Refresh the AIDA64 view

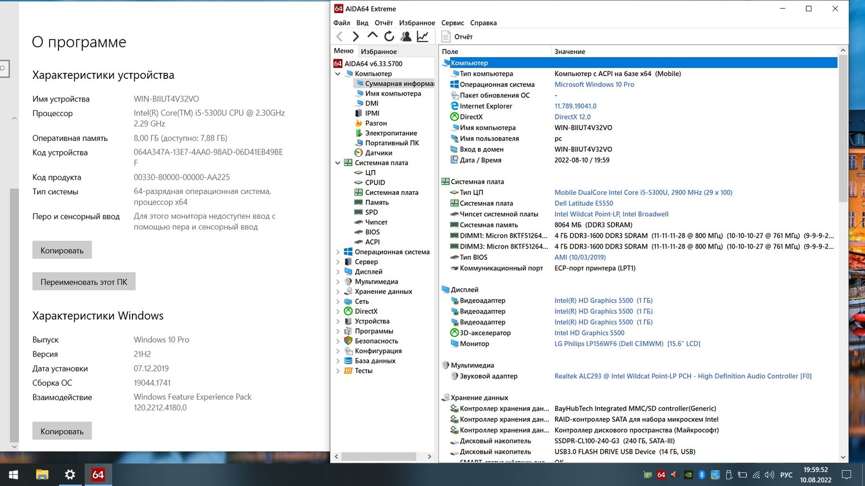[x=389, y=36]
